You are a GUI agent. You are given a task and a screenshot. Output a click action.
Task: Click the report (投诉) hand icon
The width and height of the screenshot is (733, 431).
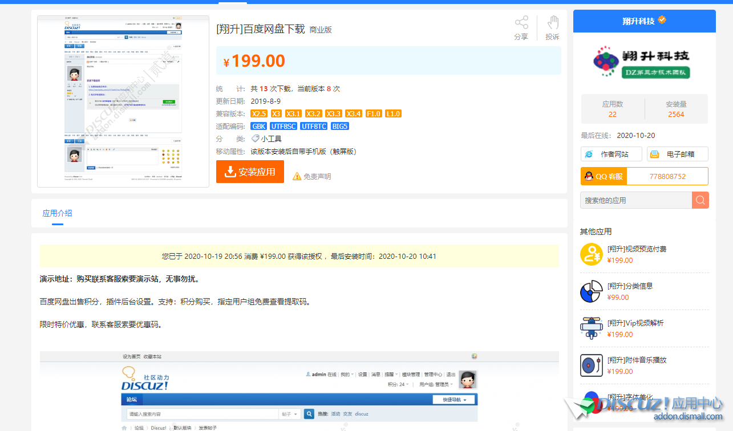pyautogui.click(x=553, y=23)
